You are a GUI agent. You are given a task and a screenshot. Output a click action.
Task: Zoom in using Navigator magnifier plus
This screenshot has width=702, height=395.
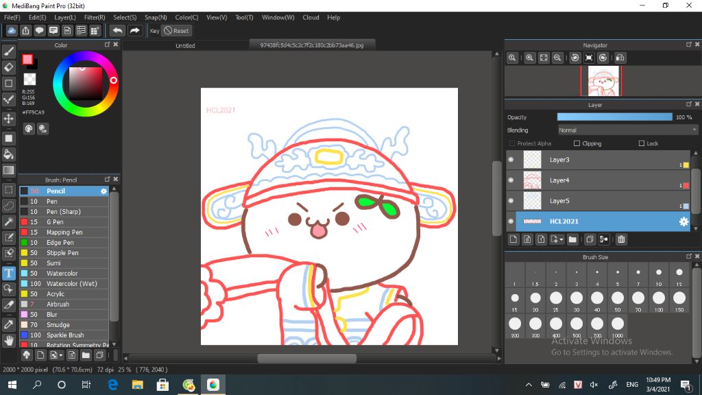point(530,58)
